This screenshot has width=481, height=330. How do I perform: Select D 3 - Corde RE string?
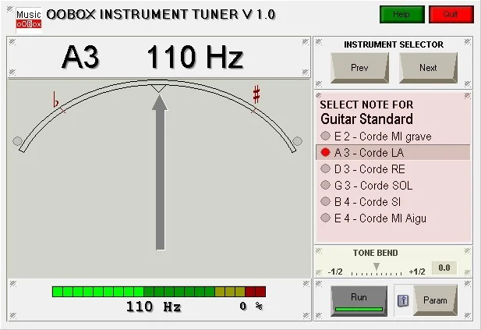[393, 169]
